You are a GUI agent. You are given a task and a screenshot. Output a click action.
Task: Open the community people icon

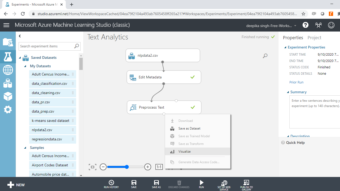point(318,25)
